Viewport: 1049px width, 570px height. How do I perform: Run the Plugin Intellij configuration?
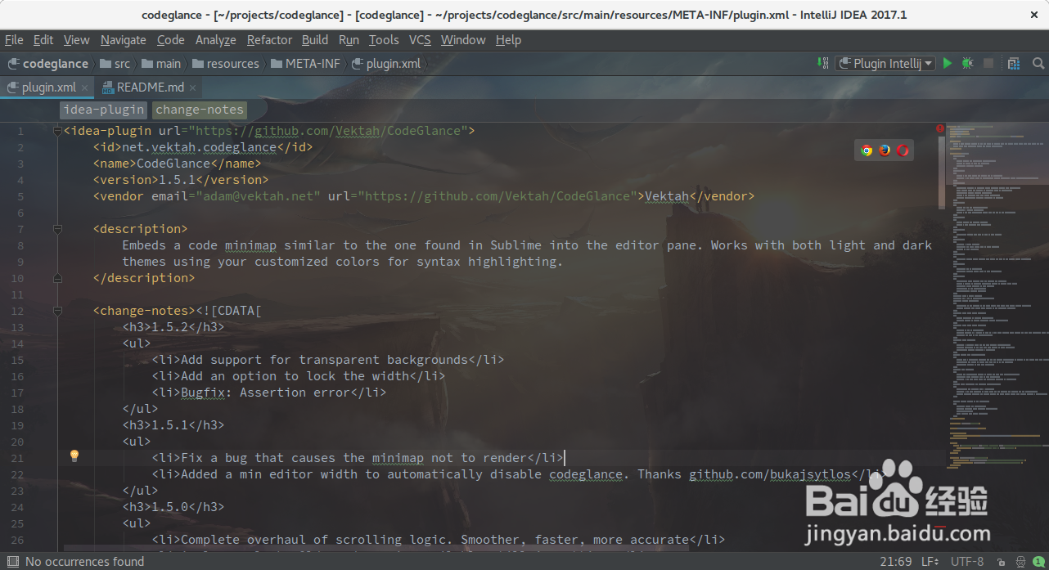pos(948,63)
